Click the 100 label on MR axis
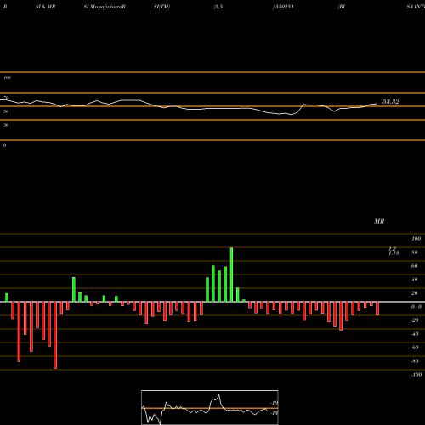This screenshot has width=425, height=425. tap(416, 239)
